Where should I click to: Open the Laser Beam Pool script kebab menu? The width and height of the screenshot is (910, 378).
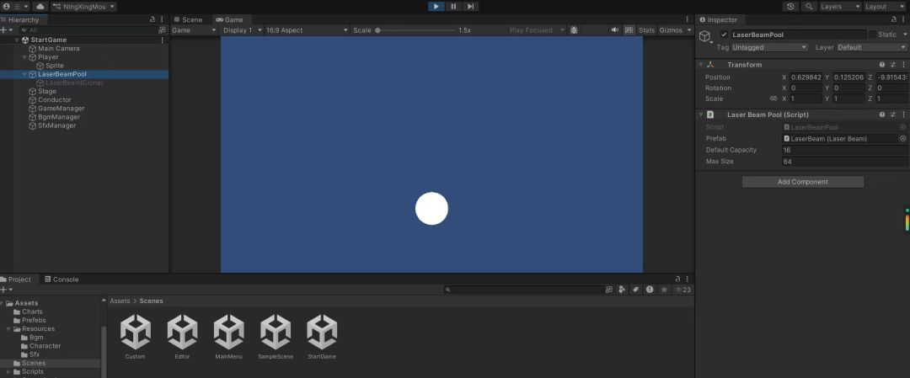tap(903, 114)
